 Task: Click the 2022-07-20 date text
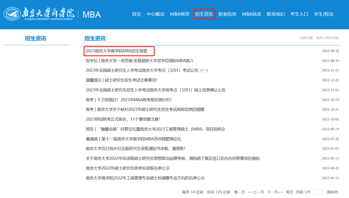(330, 139)
